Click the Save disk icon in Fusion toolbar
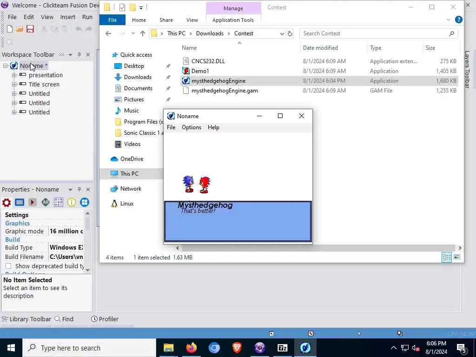The image size is (476, 357). (30, 29)
